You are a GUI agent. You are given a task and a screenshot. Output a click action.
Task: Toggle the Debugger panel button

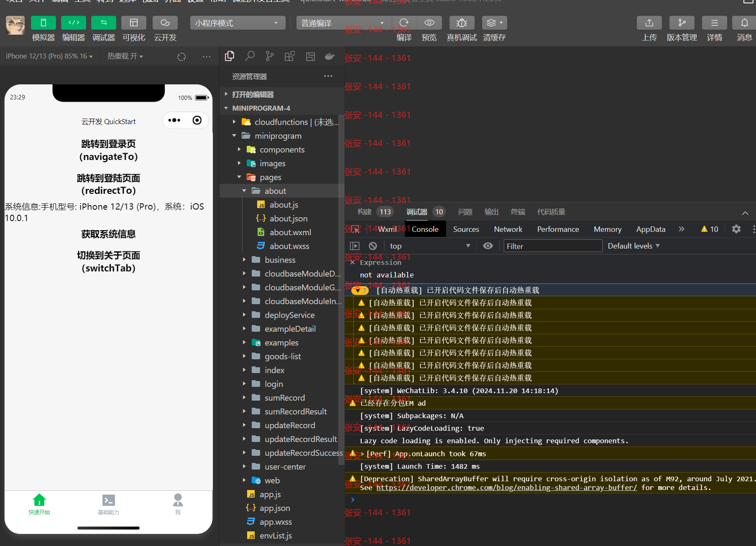point(104,23)
